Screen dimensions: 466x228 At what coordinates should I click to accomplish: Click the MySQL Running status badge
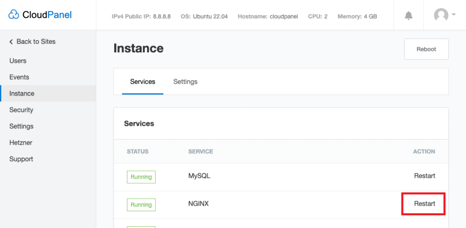(x=141, y=177)
